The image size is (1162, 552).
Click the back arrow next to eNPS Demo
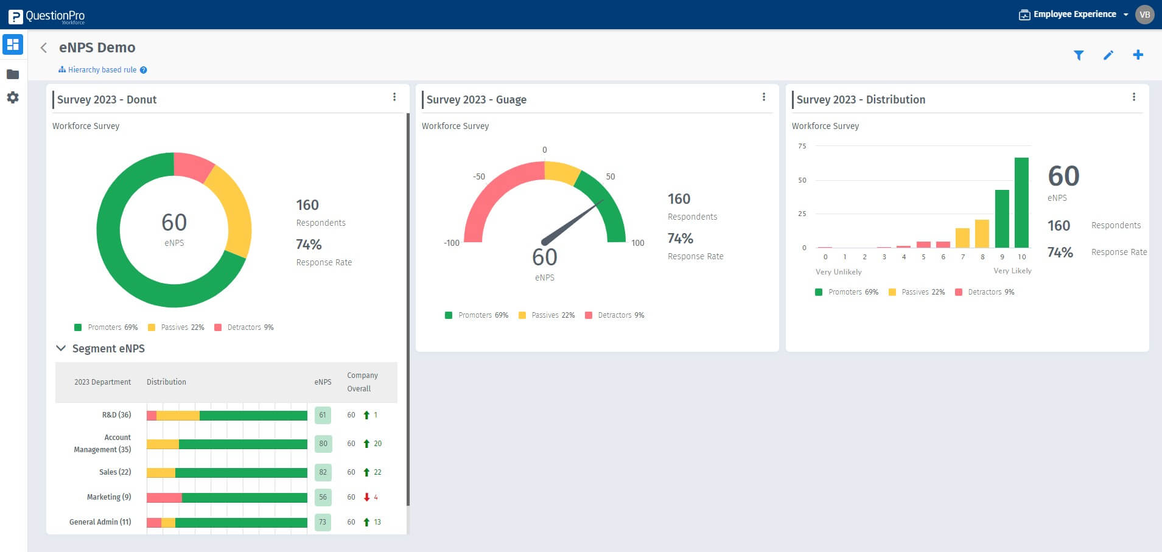pos(43,47)
